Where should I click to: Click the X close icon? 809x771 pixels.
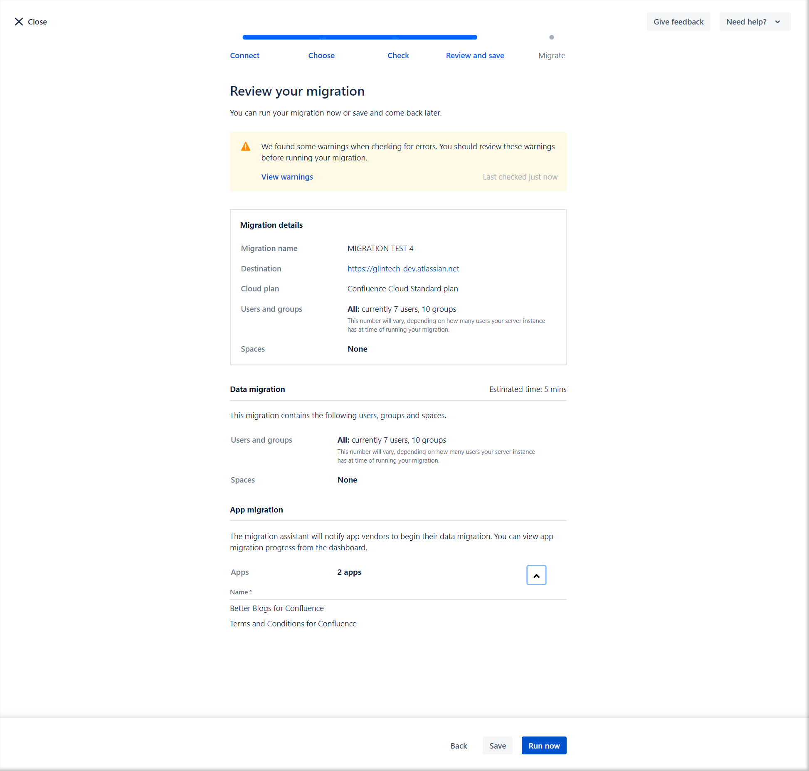pos(19,22)
